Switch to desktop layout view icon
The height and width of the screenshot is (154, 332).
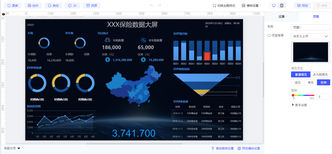274,5
